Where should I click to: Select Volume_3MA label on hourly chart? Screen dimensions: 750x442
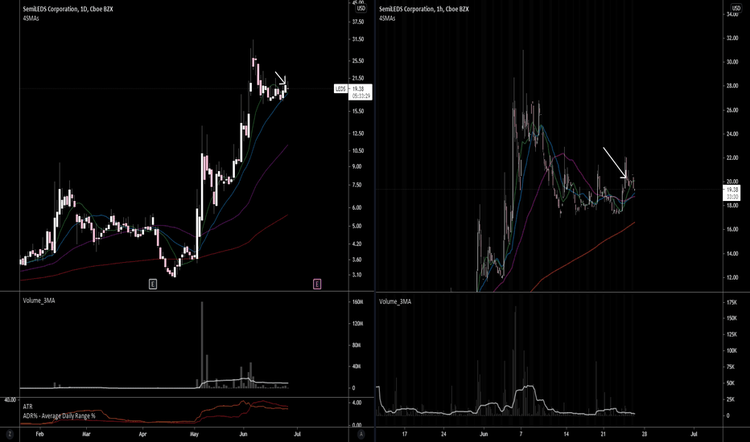click(x=395, y=301)
